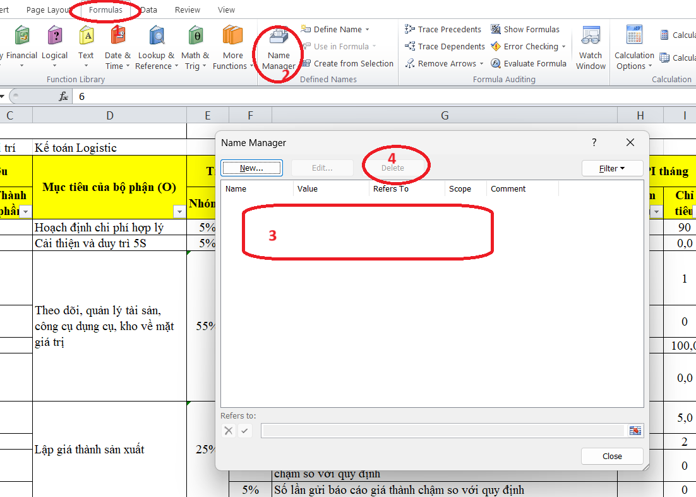Open the Watch Window
Image resolution: width=696 pixels, height=497 pixels.
[x=591, y=38]
